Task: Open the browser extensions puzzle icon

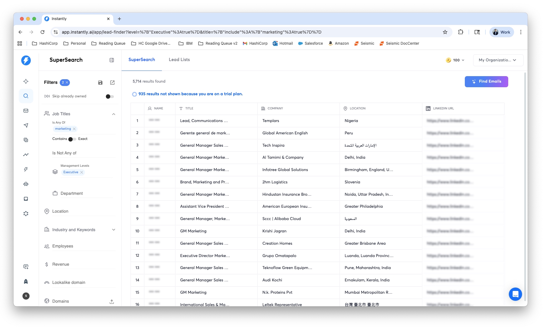Action: 461,32
